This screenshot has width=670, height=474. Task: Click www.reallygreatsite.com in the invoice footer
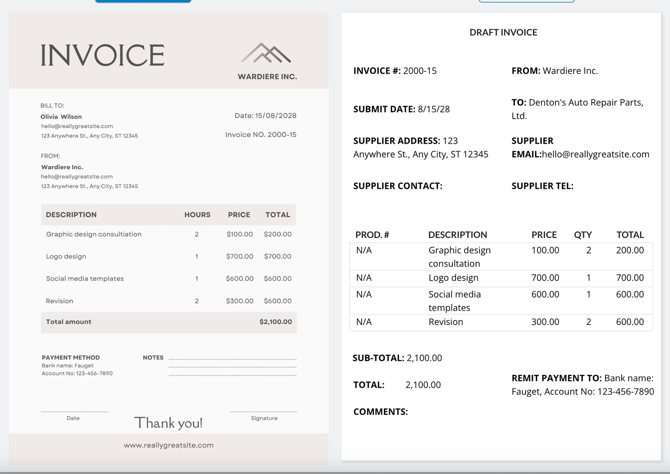(x=169, y=445)
